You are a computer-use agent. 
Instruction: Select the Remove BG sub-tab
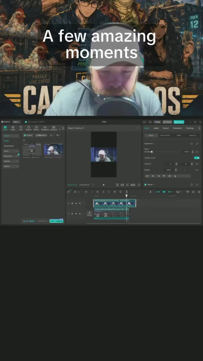click(x=165, y=135)
